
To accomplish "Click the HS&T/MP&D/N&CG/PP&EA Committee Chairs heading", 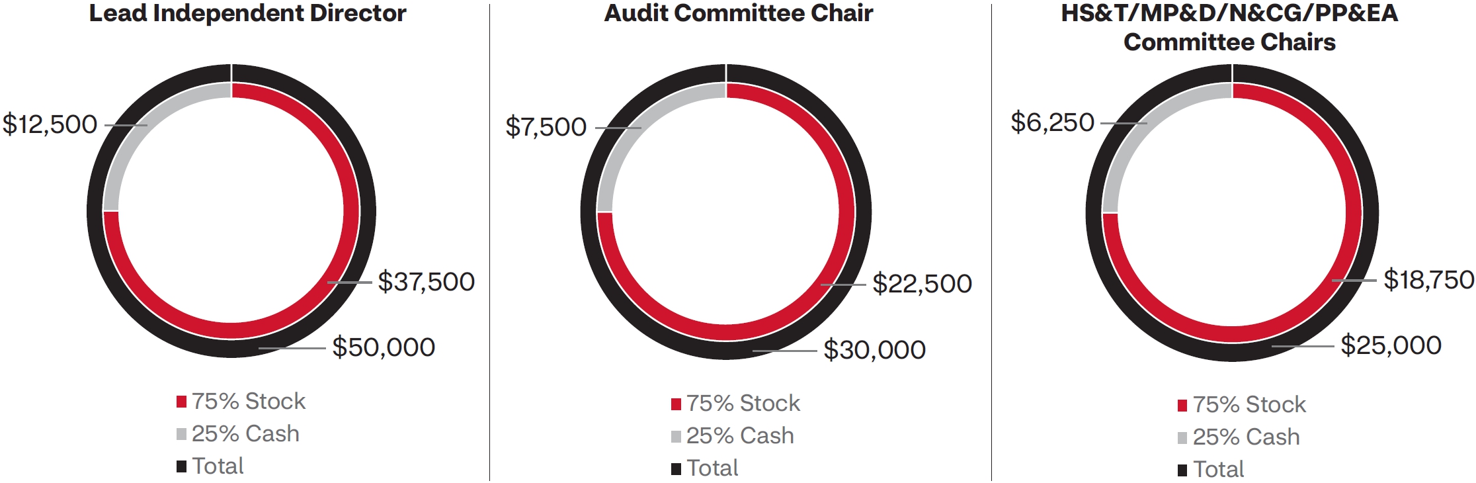I will [x=1229, y=28].
